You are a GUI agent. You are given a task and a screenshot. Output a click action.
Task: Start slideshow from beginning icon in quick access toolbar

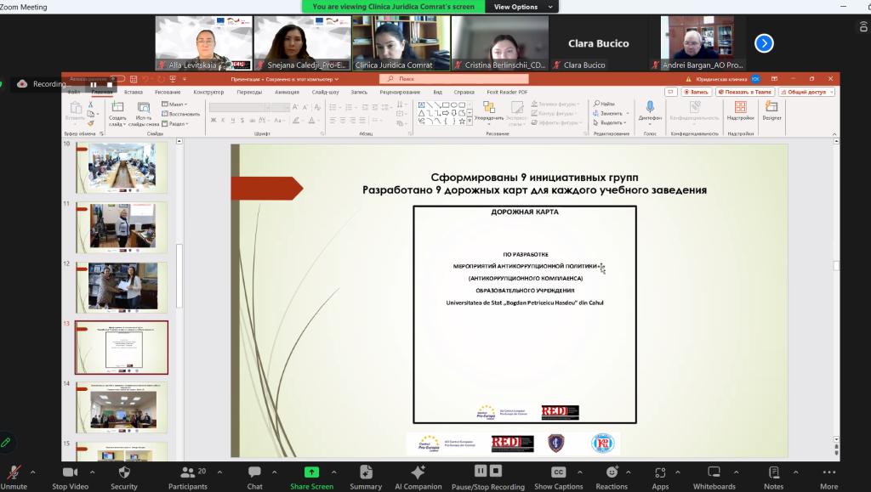(x=173, y=79)
